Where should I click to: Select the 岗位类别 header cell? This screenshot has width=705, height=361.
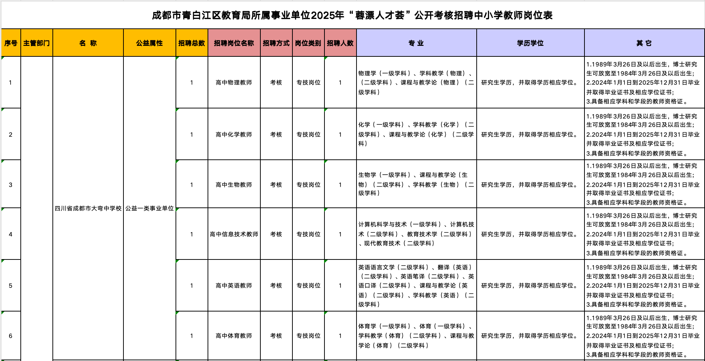(x=308, y=43)
